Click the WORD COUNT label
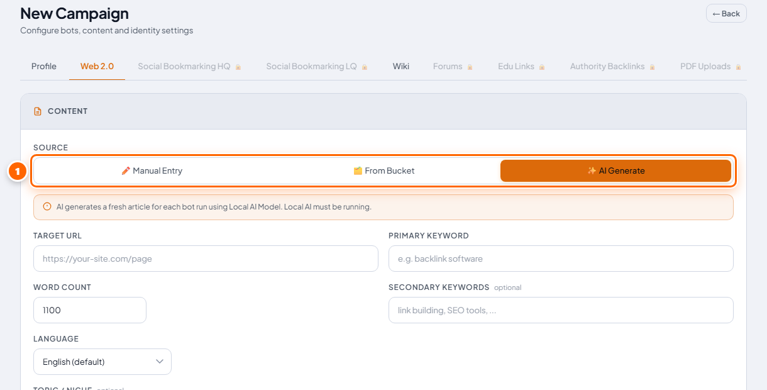767x390 pixels. point(62,287)
